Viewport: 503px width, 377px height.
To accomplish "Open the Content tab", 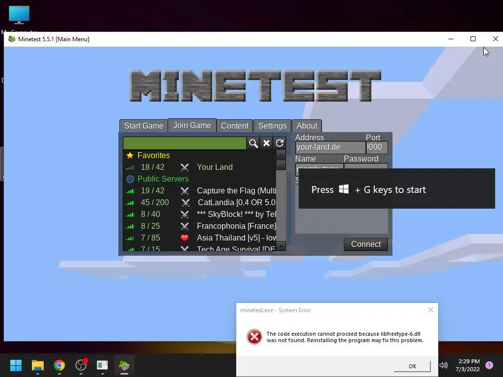I will [235, 126].
